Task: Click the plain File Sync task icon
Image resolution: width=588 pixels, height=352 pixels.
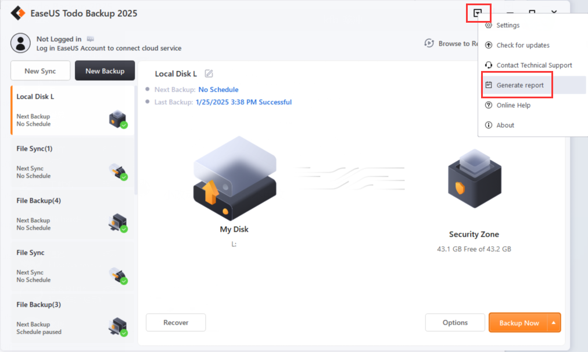Action: click(118, 275)
